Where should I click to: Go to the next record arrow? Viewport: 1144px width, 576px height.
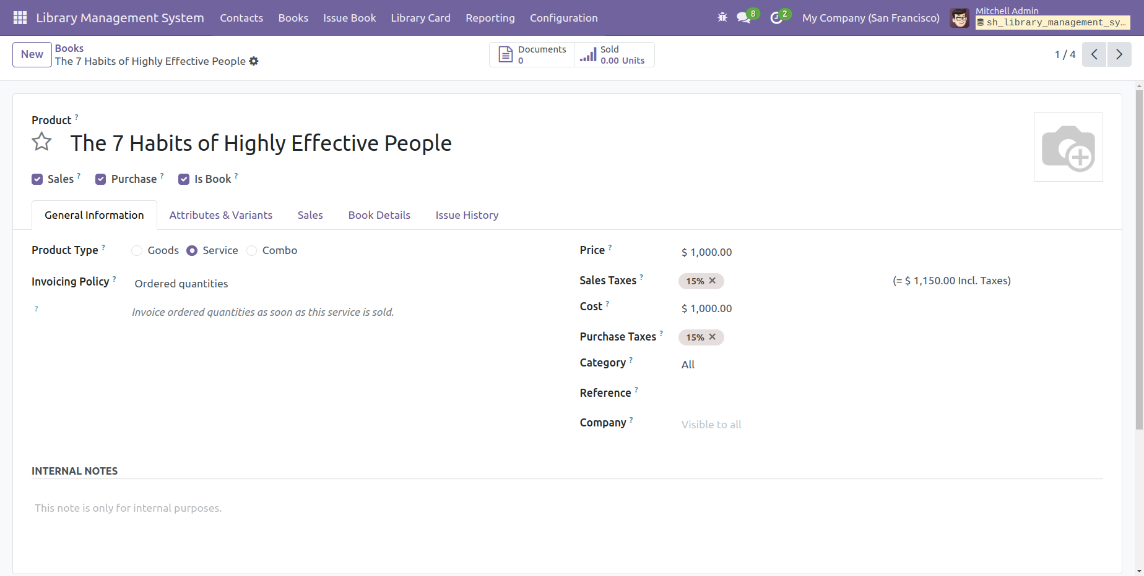(1119, 54)
